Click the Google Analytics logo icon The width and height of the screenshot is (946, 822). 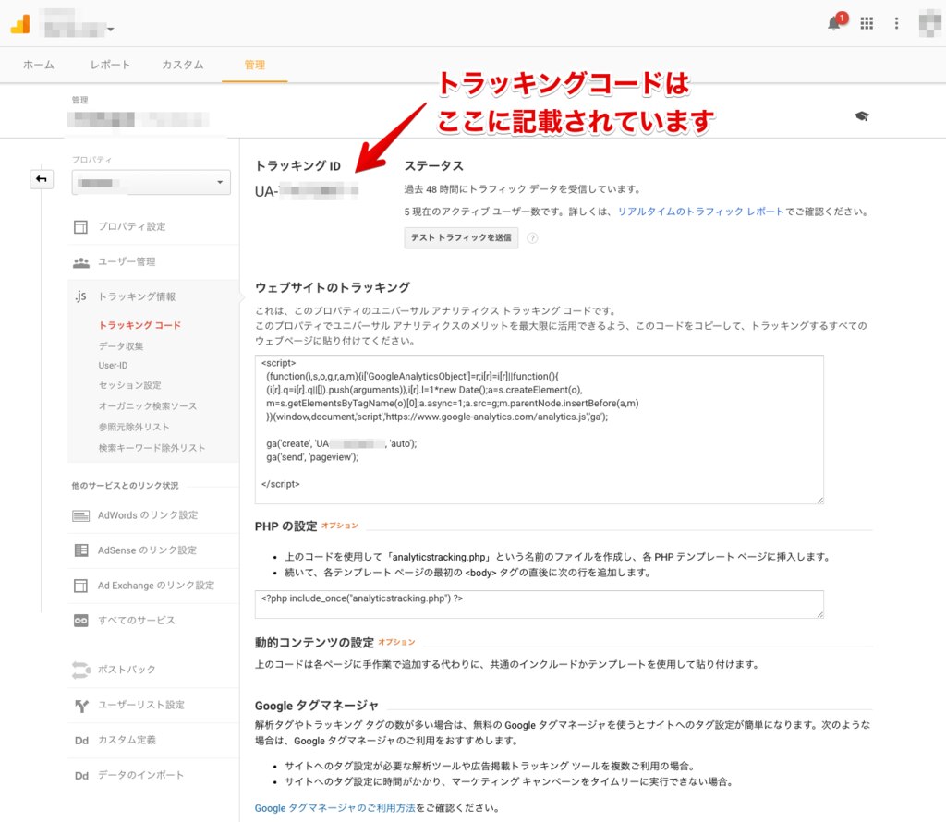coord(20,24)
